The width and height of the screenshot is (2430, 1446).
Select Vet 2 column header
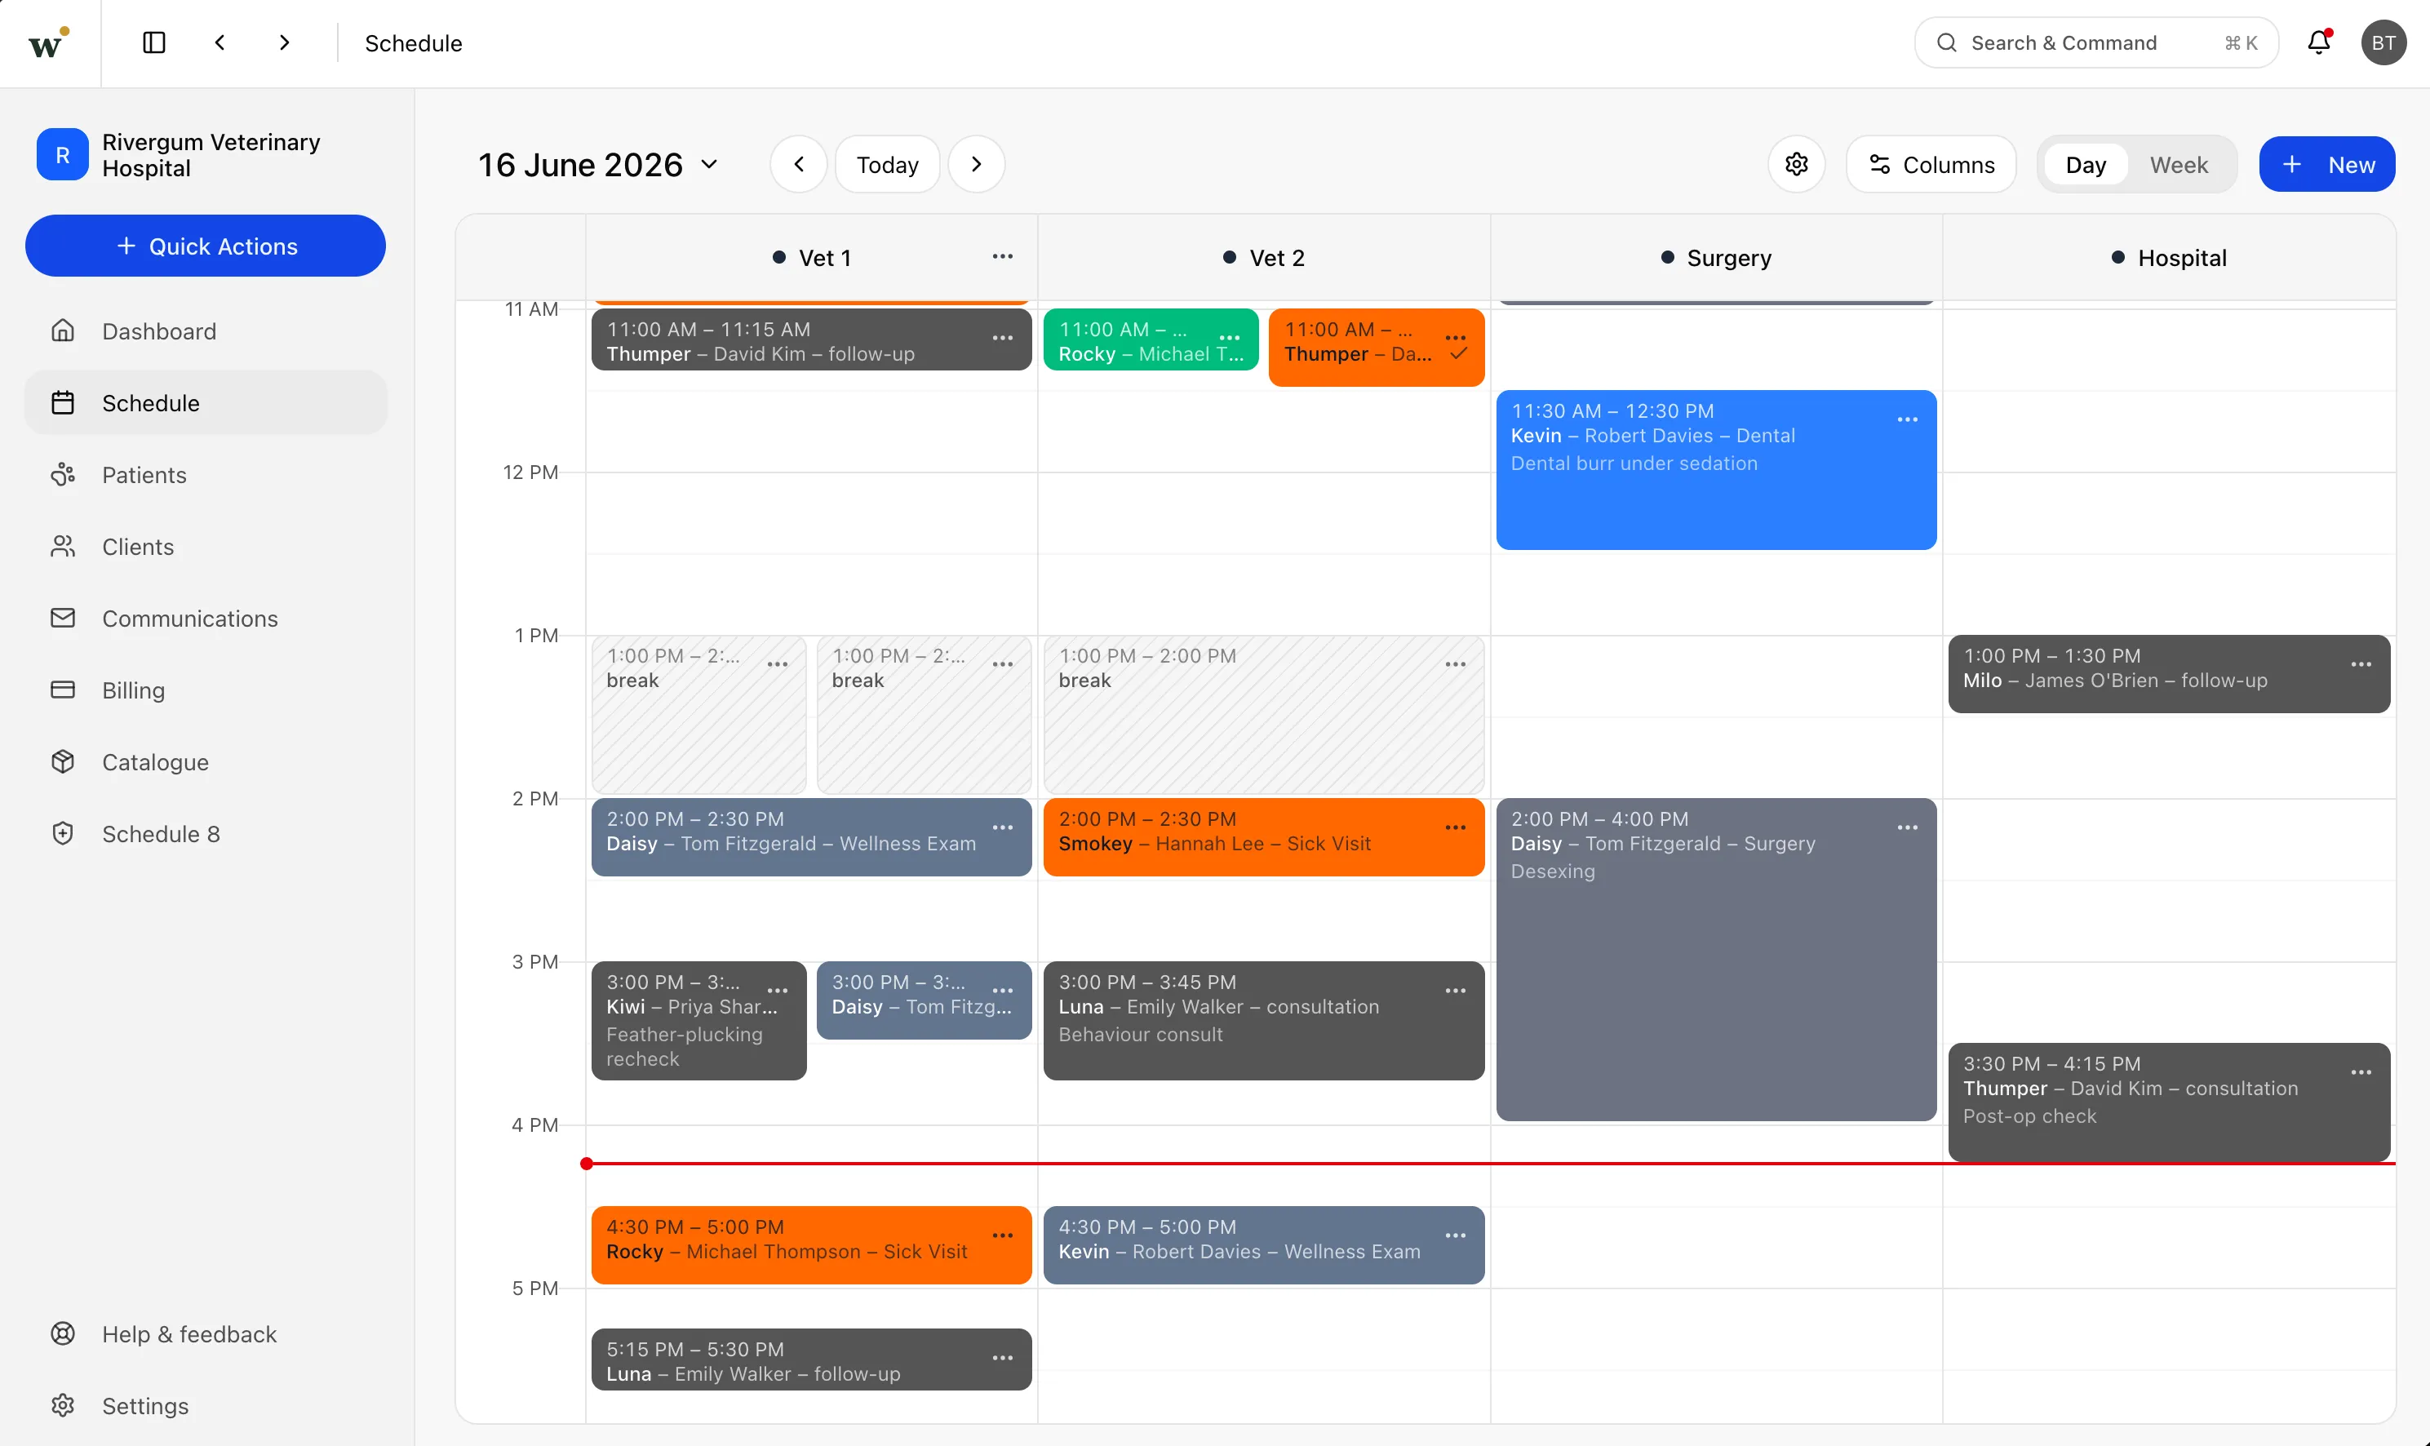(1264, 258)
